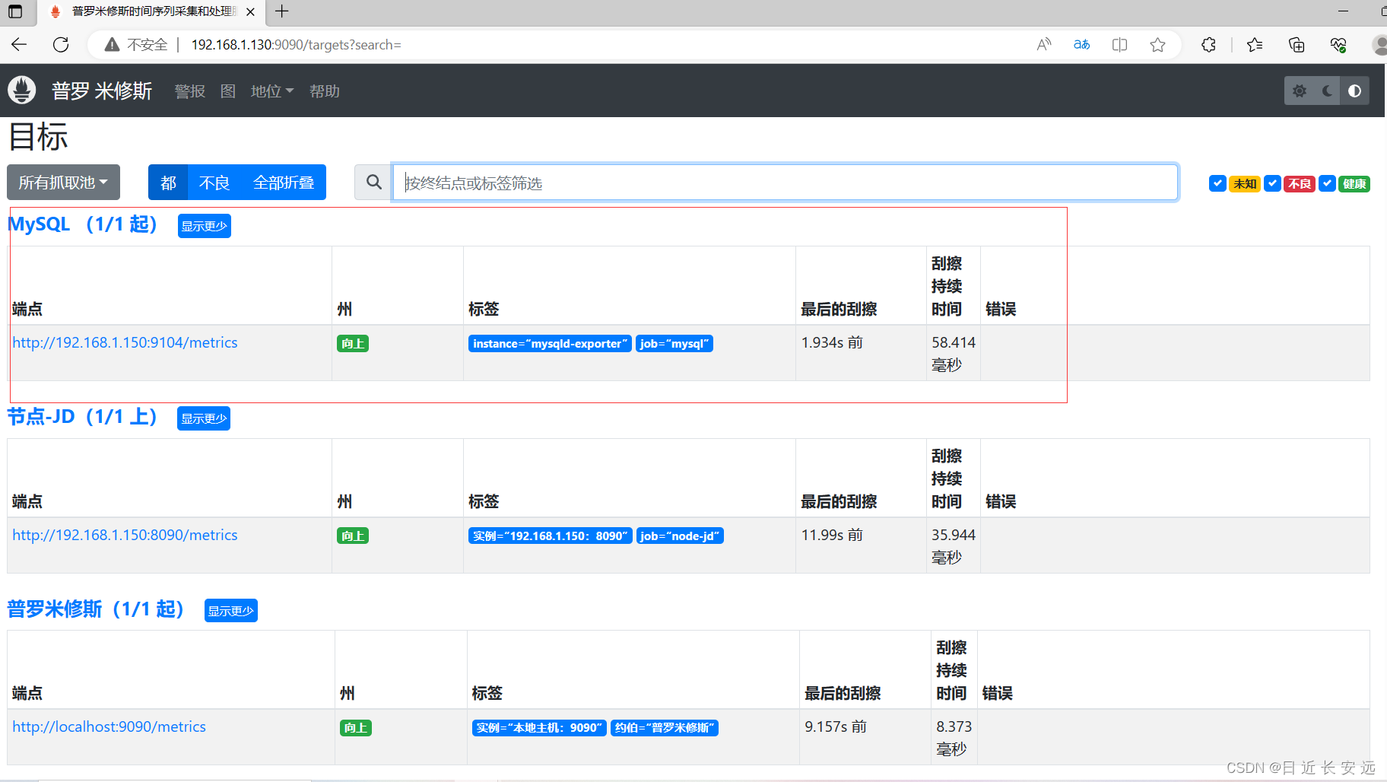Select the auto theme half-circle icon
This screenshot has height=782, width=1387.
pyautogui.click(x=1354, y=91)
